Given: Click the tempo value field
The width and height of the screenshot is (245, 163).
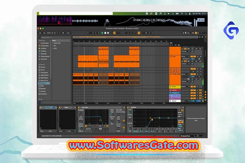Looking at the screenshot, I should [49, 33].
